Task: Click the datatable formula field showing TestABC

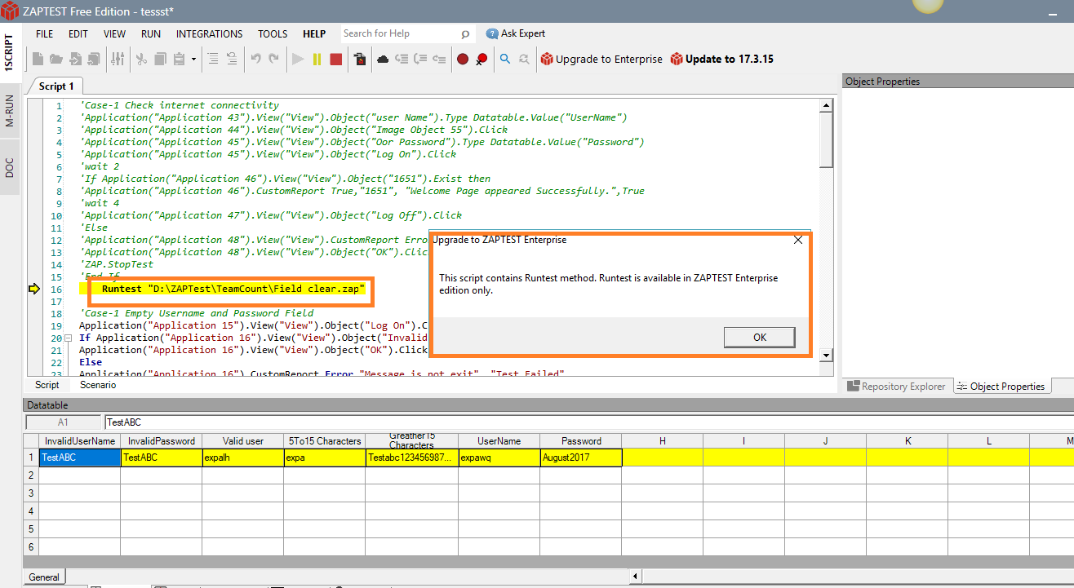Action: tap(588, 422)
